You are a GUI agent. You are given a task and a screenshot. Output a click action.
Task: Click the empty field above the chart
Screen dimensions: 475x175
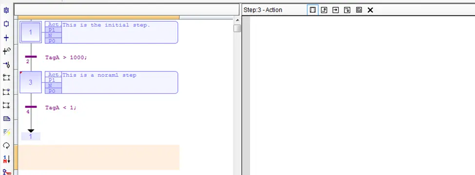(127, 9)
